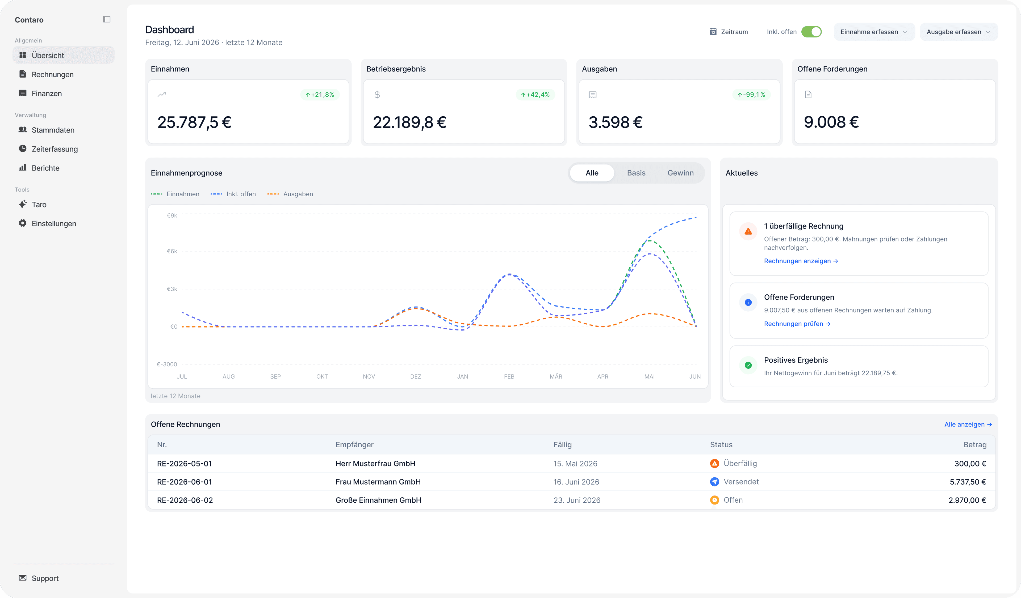Open Support at sidebar bottom
The width and height of the screenshot is (1021, 598).
[64, 578]
